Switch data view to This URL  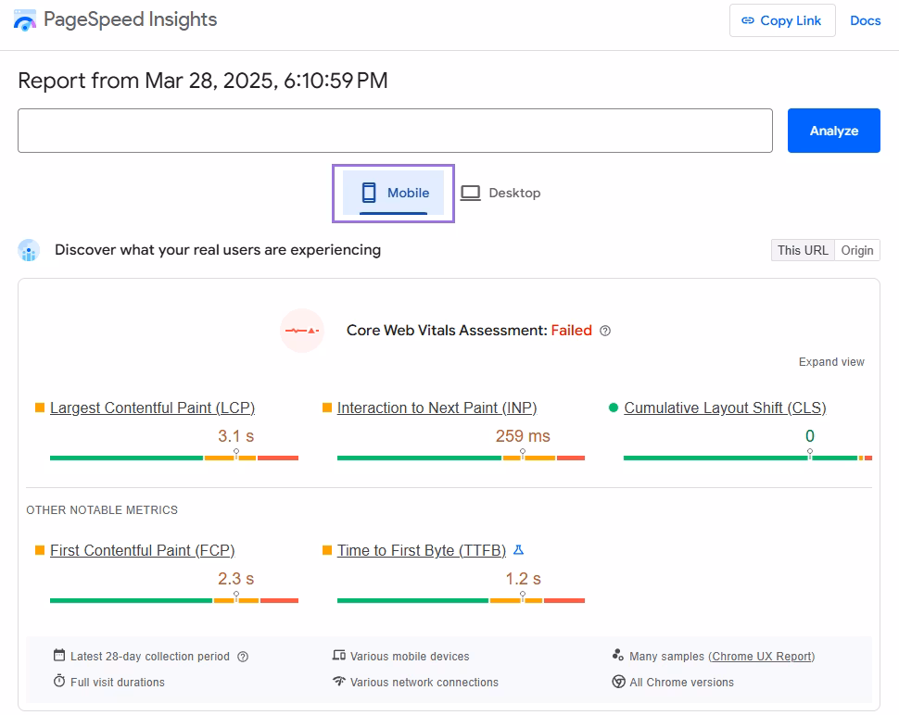(802, 250)
